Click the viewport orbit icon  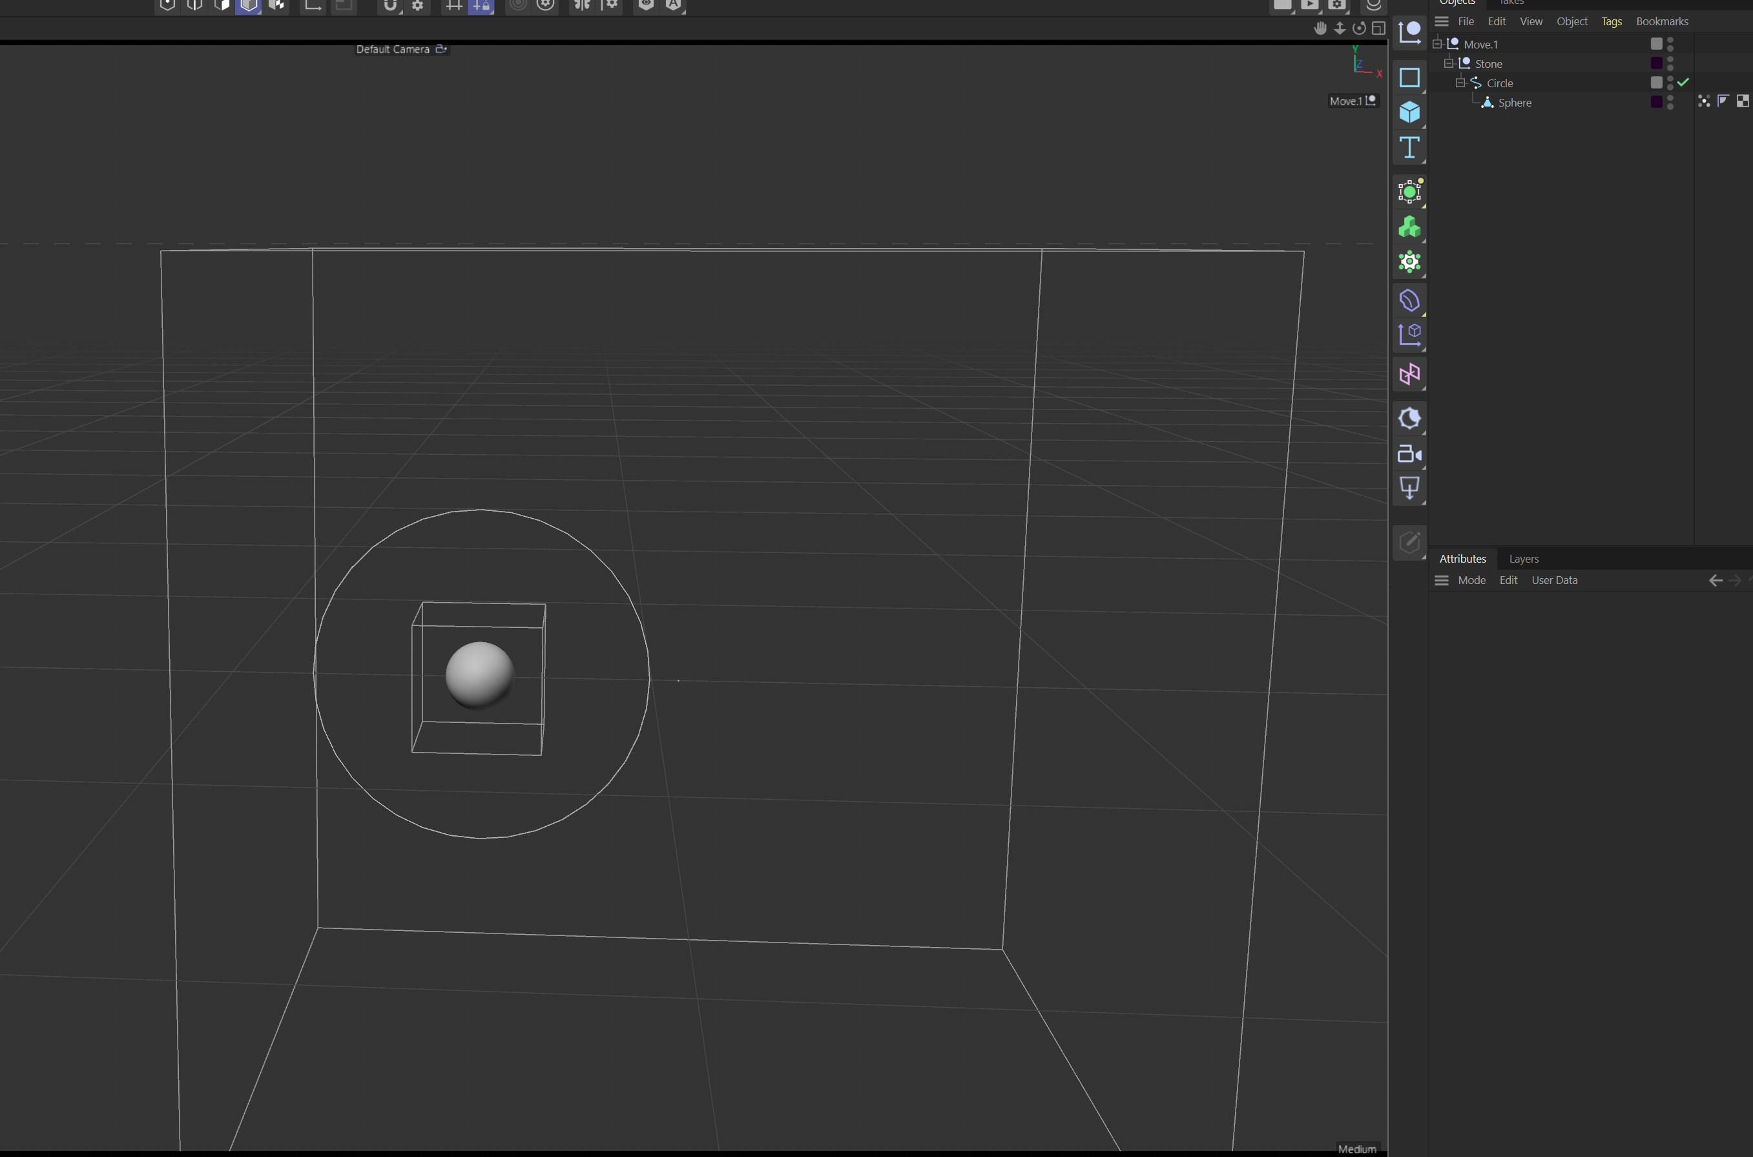[1359, 28]
